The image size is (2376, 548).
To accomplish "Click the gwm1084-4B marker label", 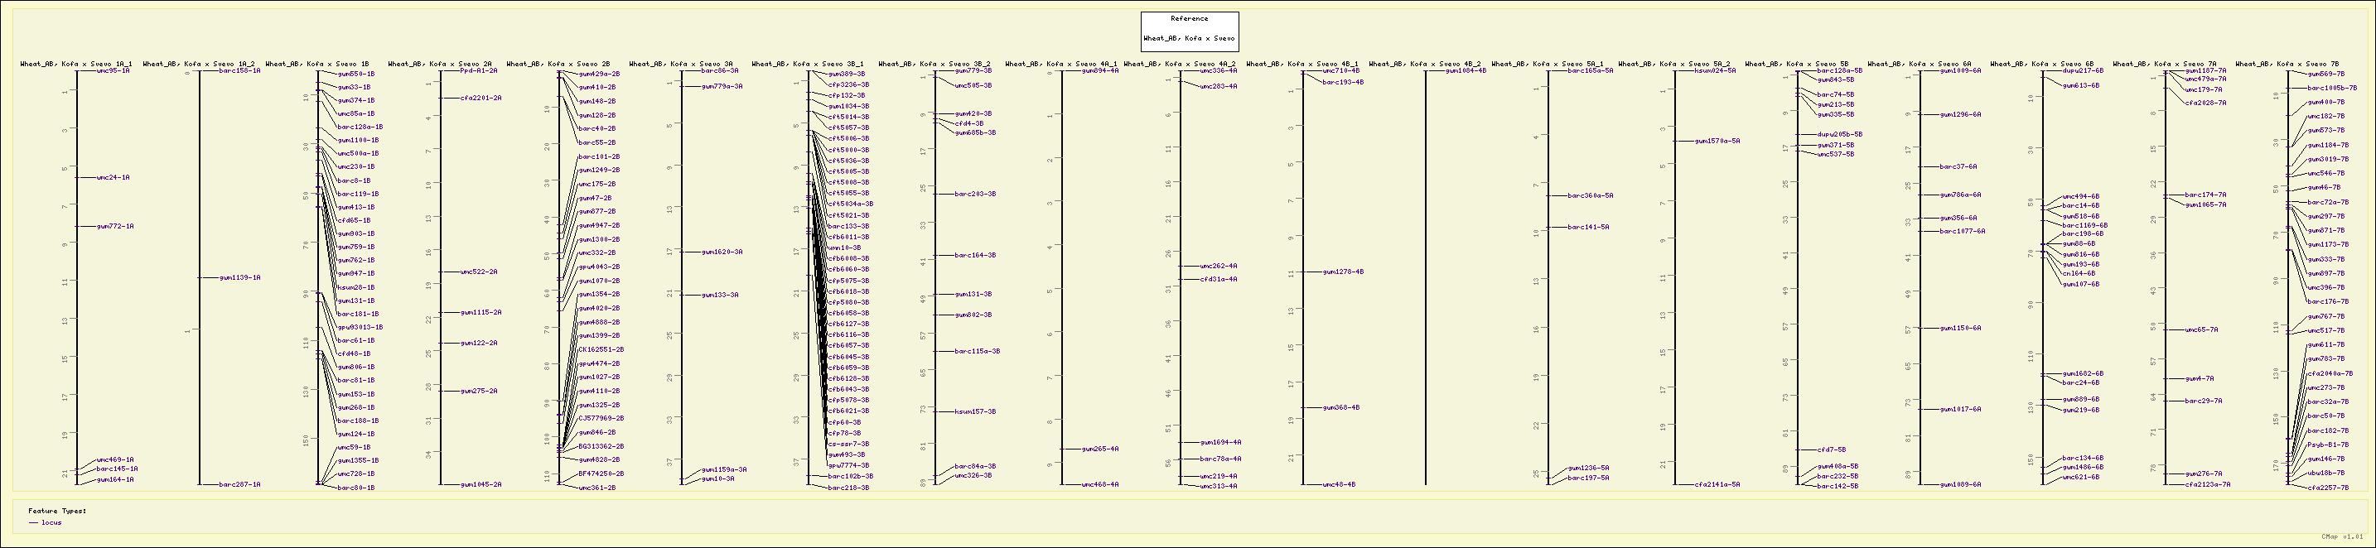I will tap(1466, 70).
